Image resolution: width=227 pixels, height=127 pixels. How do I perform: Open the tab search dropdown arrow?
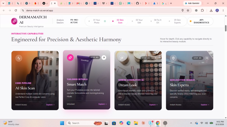coord(3,3)
